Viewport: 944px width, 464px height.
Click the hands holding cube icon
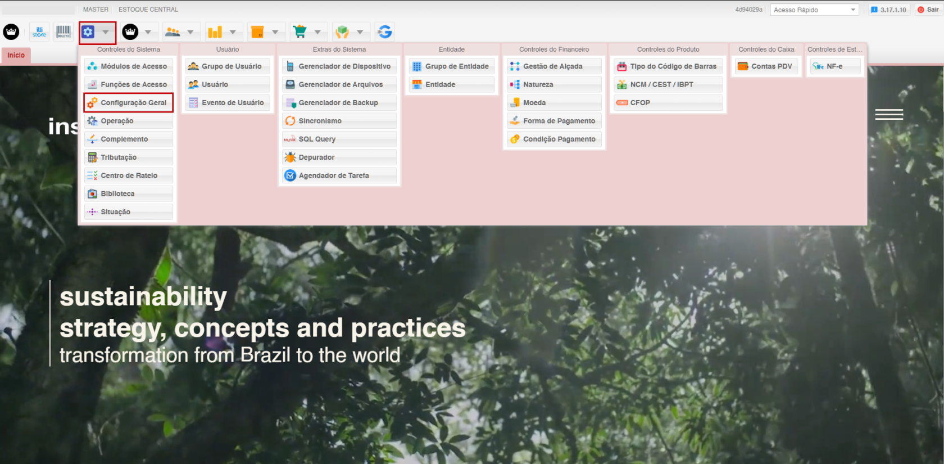tap(342, 32)
